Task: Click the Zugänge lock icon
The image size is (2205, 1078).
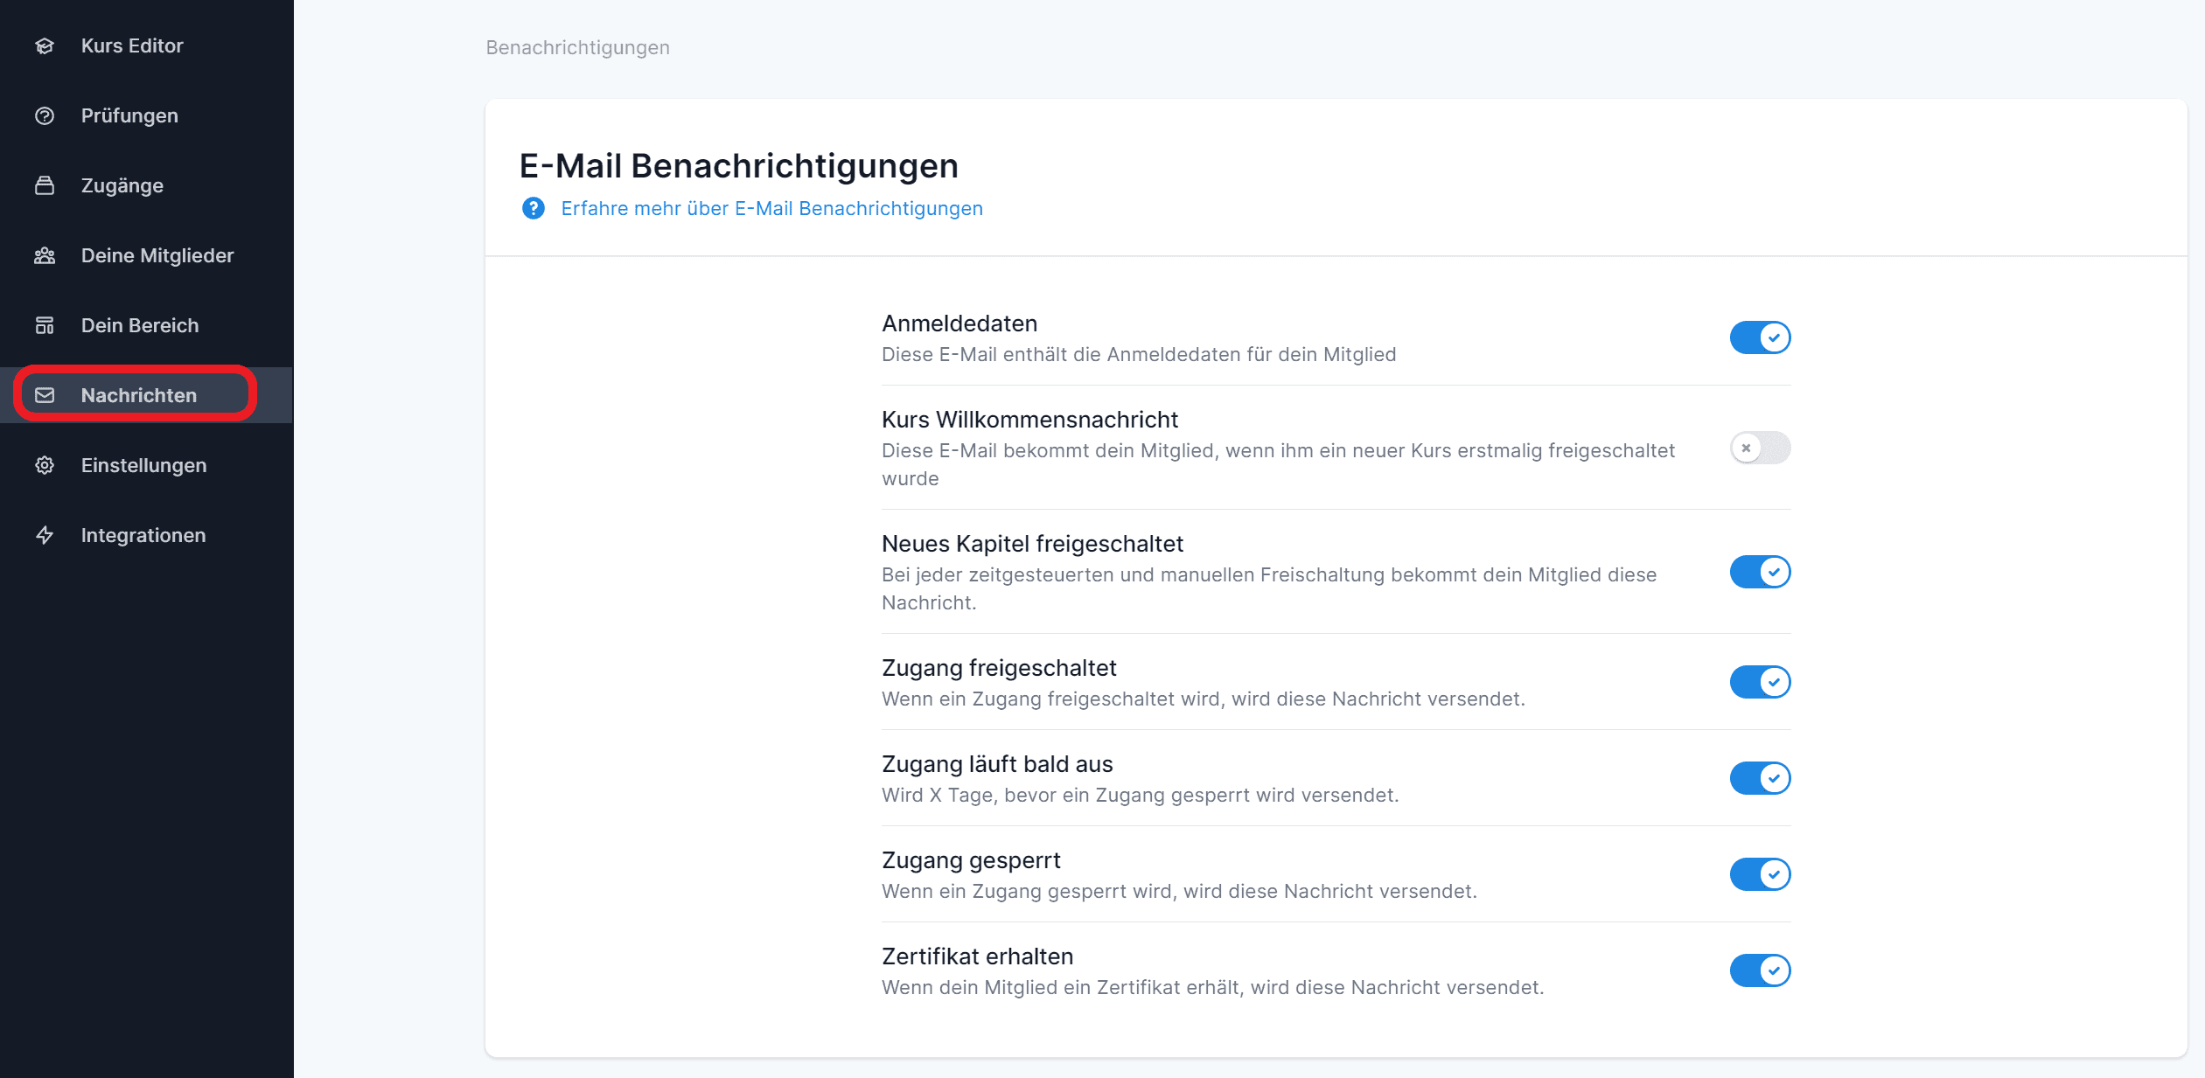Action: 45,185
